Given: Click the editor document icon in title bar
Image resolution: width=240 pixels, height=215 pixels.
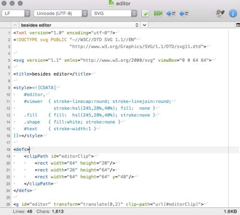Looking at the screenshot, I should tap(111, 3).
